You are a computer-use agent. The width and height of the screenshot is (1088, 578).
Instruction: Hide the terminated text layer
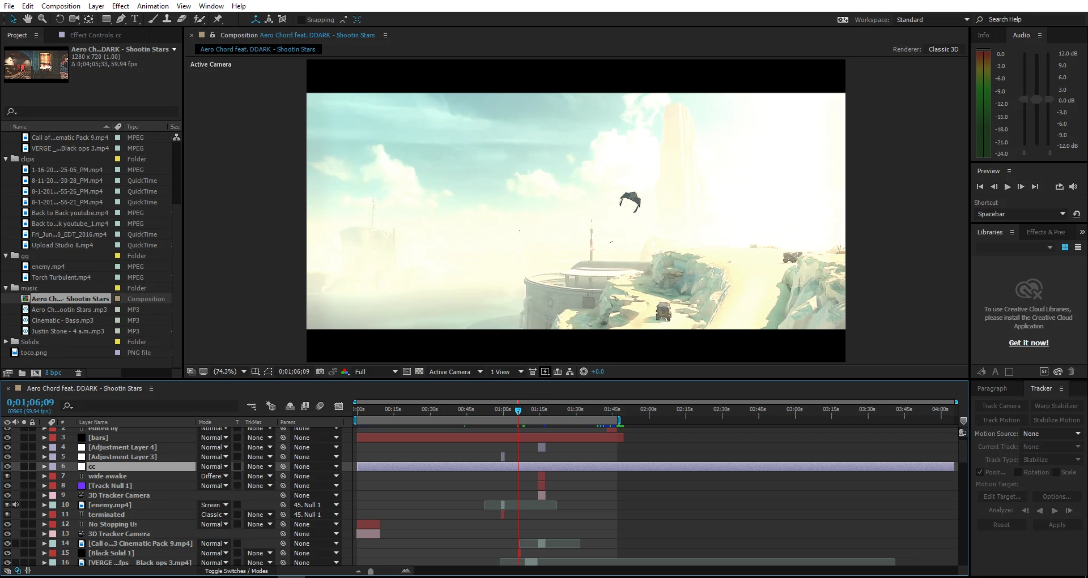click(x=7, y=515)
